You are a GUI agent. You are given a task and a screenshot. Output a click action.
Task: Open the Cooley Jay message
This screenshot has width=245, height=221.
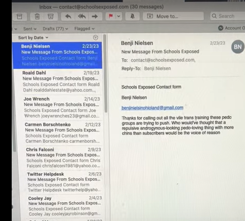coord(65,206)
